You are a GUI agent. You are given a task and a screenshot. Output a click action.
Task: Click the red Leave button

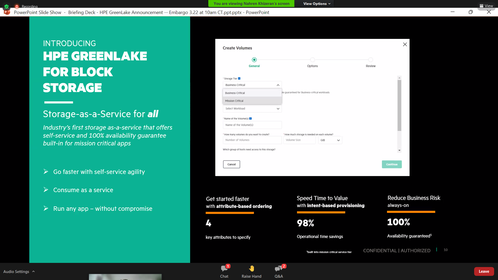[x=484, y=271]
